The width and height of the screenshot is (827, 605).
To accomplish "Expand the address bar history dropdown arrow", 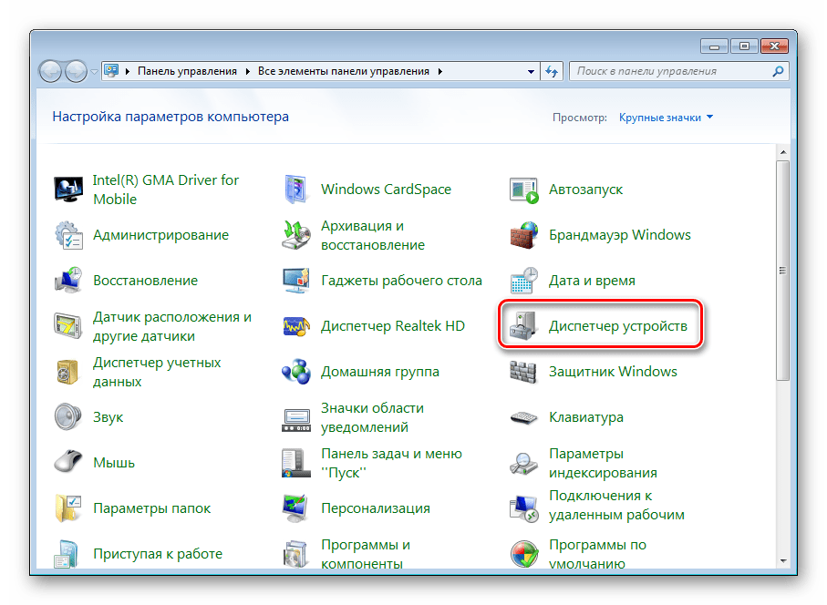I will pos(530,71).
